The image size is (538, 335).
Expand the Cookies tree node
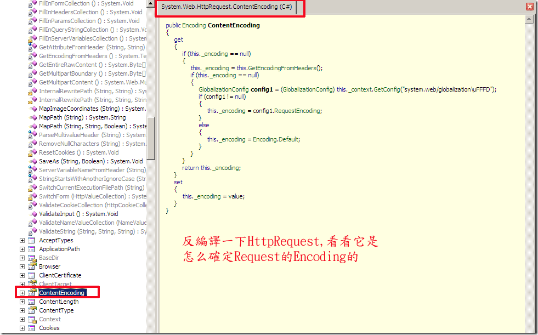click(22, 328)
